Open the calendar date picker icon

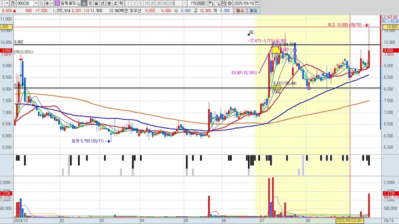pyautogui.click(x=257, y=3)
